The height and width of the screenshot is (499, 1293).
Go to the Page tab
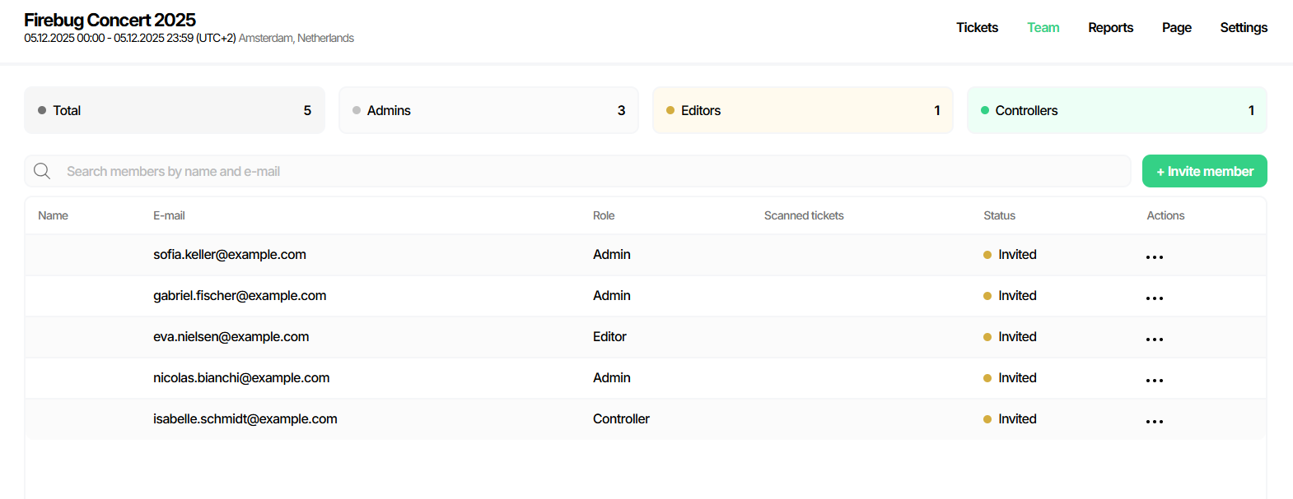1176,28
